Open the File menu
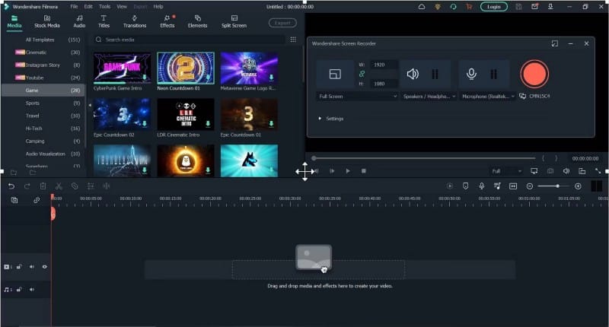609x327 pixels. pos(74,7)
